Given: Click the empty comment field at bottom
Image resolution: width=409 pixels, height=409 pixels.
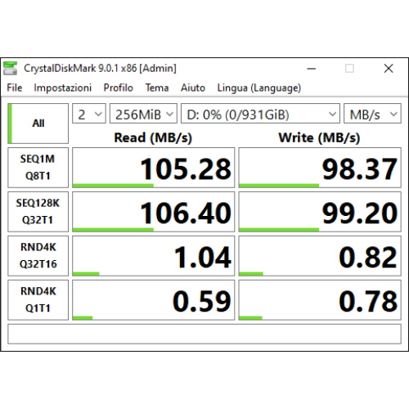Looking at the screenshot, I should click(x=204, y=334).
